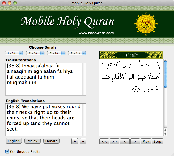Click the English Translations scrollbar track

coord(84,120)
